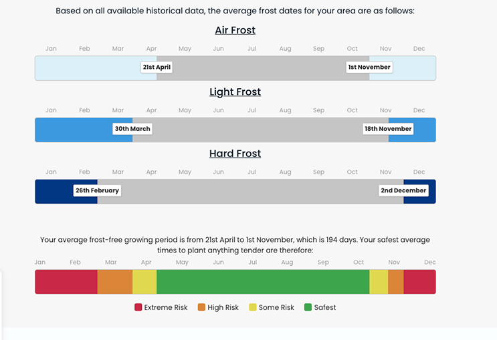Viewport: 497px width, 340px height.
Task: Click the 1st November date label
Action: pyautogui.click(x=369, y=67)
